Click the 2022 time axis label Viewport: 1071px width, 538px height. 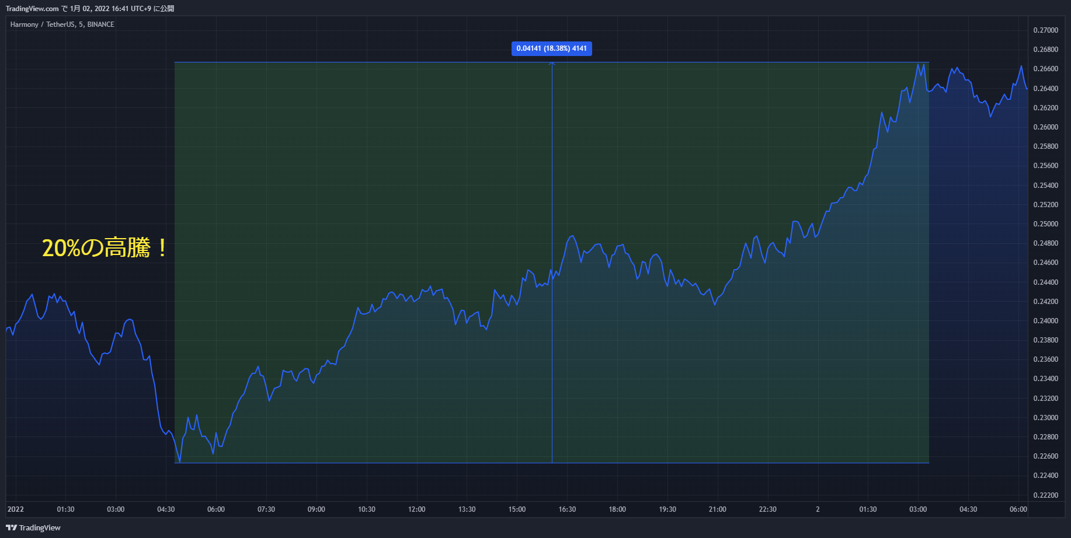coord(16,509)
